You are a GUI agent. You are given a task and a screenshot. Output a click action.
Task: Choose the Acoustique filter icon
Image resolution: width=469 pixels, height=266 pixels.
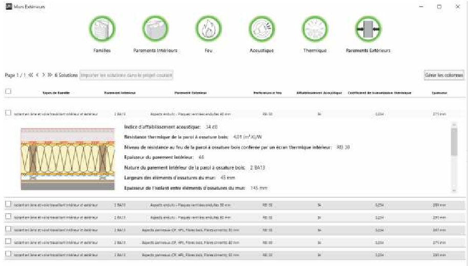262,29
